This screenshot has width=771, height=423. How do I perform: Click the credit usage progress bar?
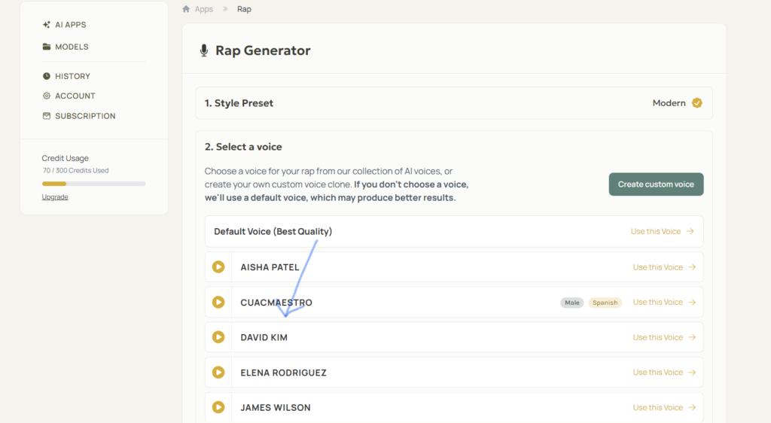click(93, 184)
